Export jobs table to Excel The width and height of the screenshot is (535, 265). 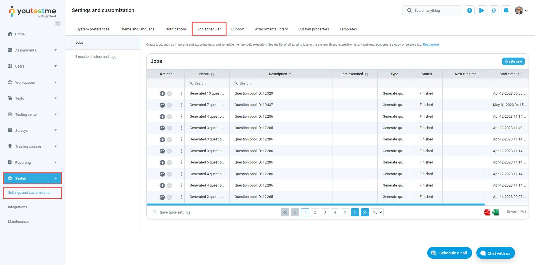(x=495, y=212)
